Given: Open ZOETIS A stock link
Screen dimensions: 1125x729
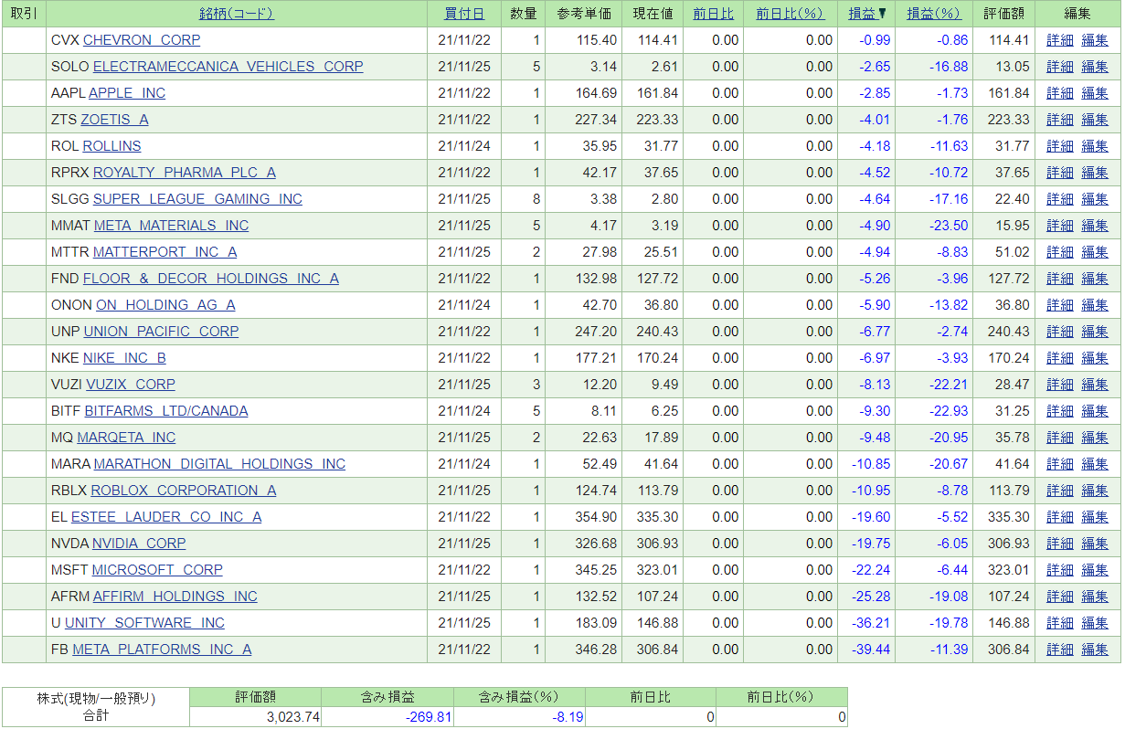Looking at the screenshot, I should click(x=114, y=120).
